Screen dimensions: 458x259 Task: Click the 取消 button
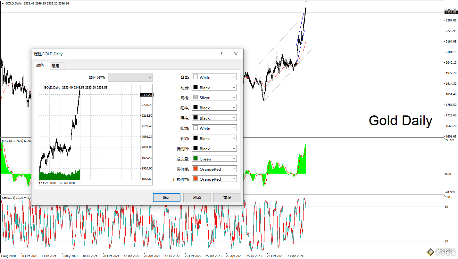(197, 197)
